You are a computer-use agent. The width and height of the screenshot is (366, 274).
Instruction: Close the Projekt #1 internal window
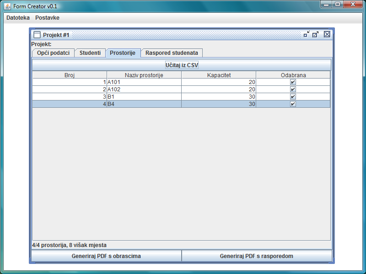click(x=327, y=34)
